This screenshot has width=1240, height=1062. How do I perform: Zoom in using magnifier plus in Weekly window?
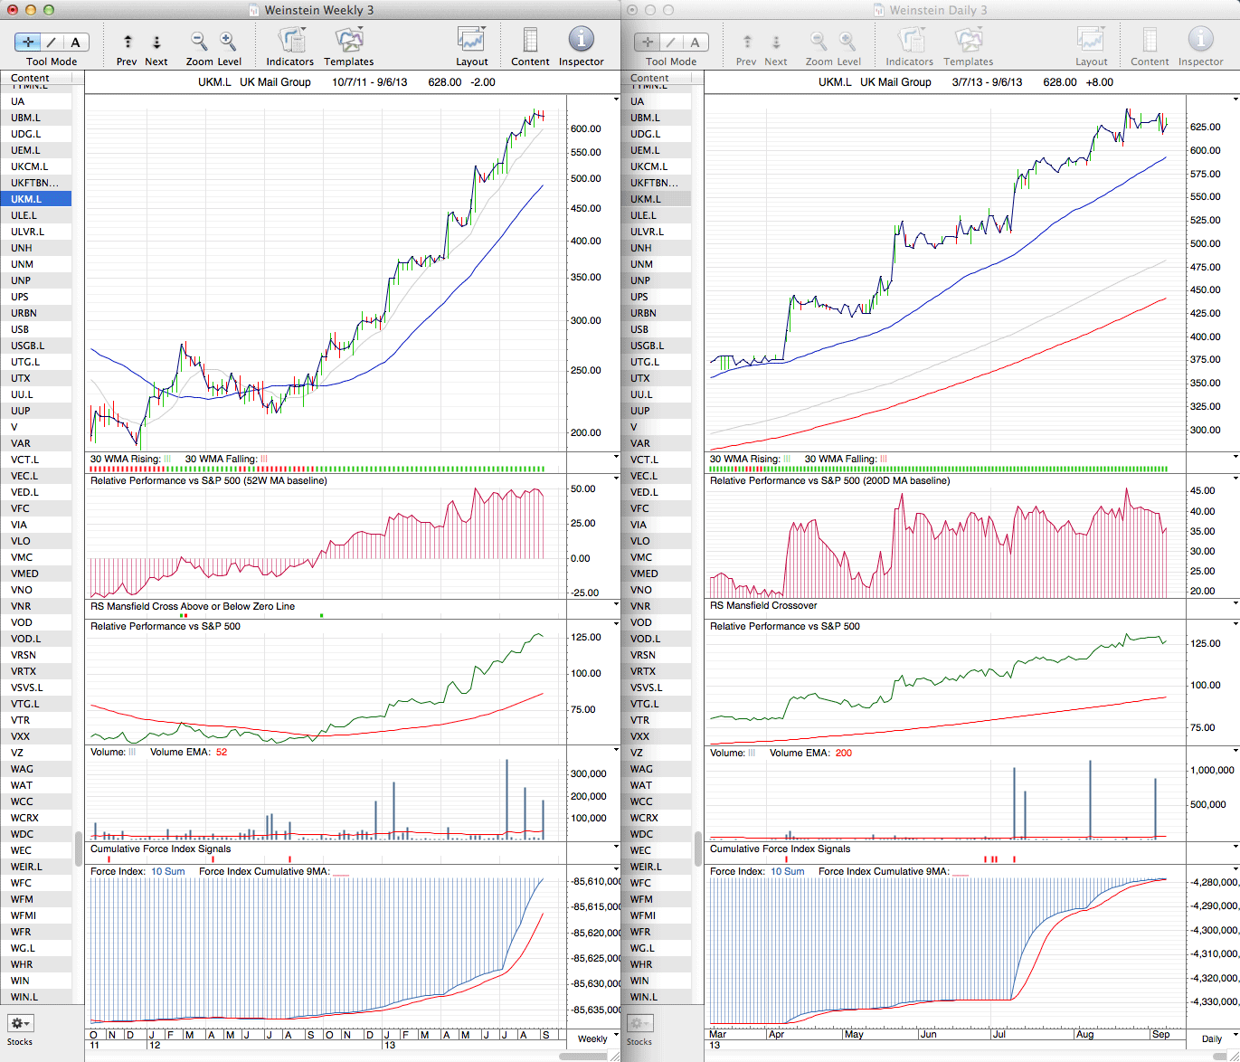[228, 41]
